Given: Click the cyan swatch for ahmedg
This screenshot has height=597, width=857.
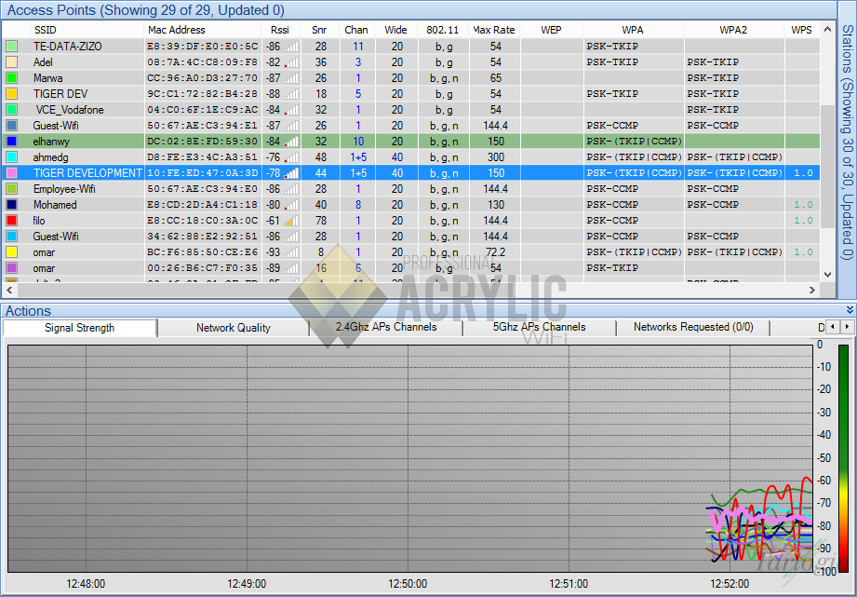Looking at the screenshot, I should [11, 157].
